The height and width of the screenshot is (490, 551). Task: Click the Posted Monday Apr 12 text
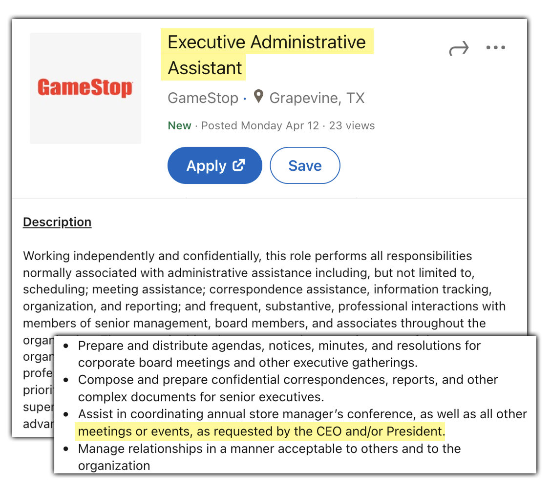click(260, 125)
